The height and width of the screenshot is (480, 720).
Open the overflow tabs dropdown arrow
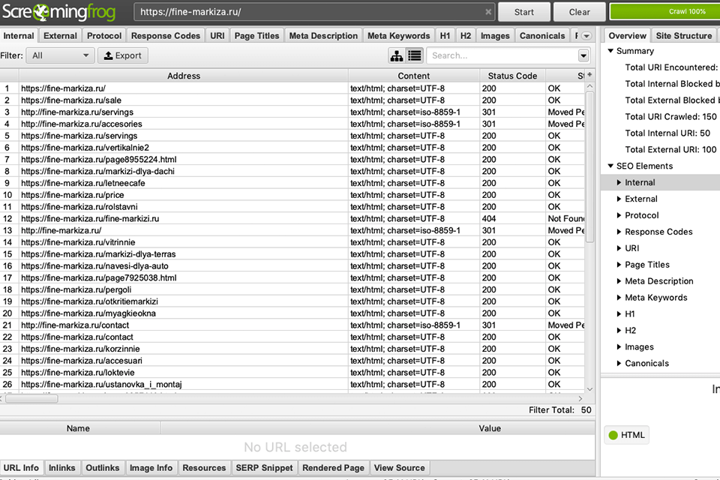tap(586, 36)
